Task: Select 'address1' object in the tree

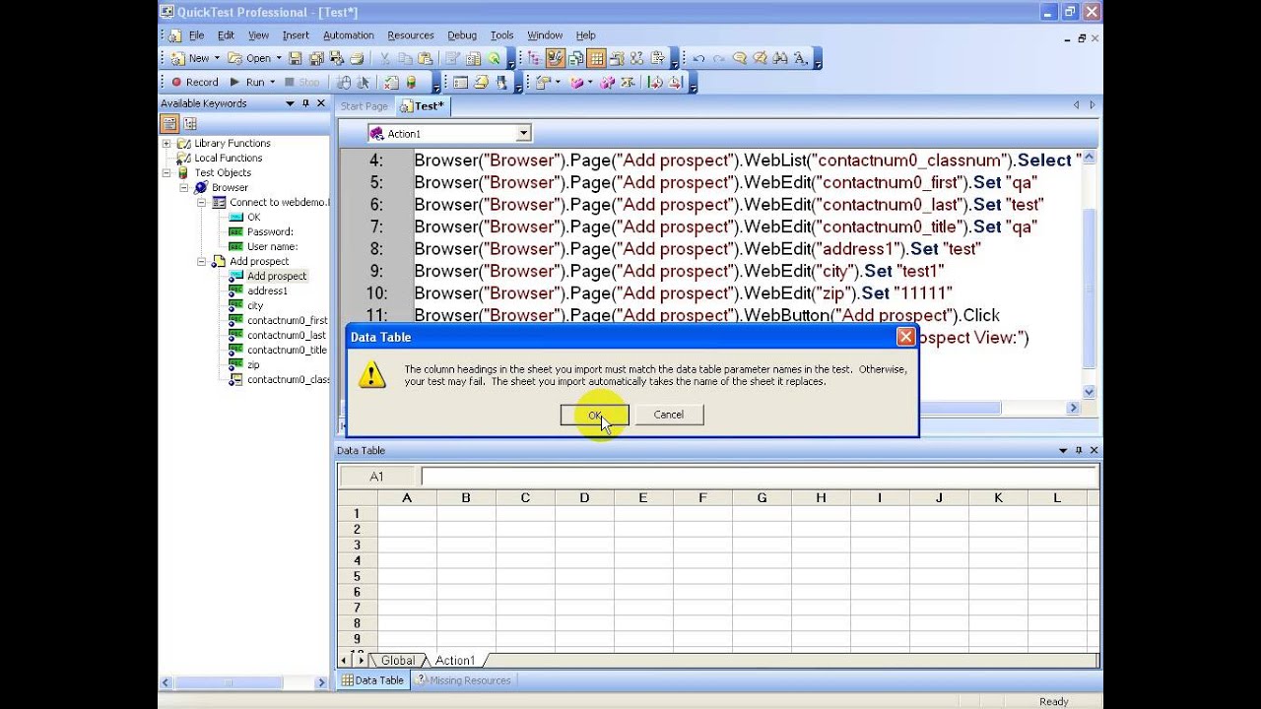Action: (267, 290)
